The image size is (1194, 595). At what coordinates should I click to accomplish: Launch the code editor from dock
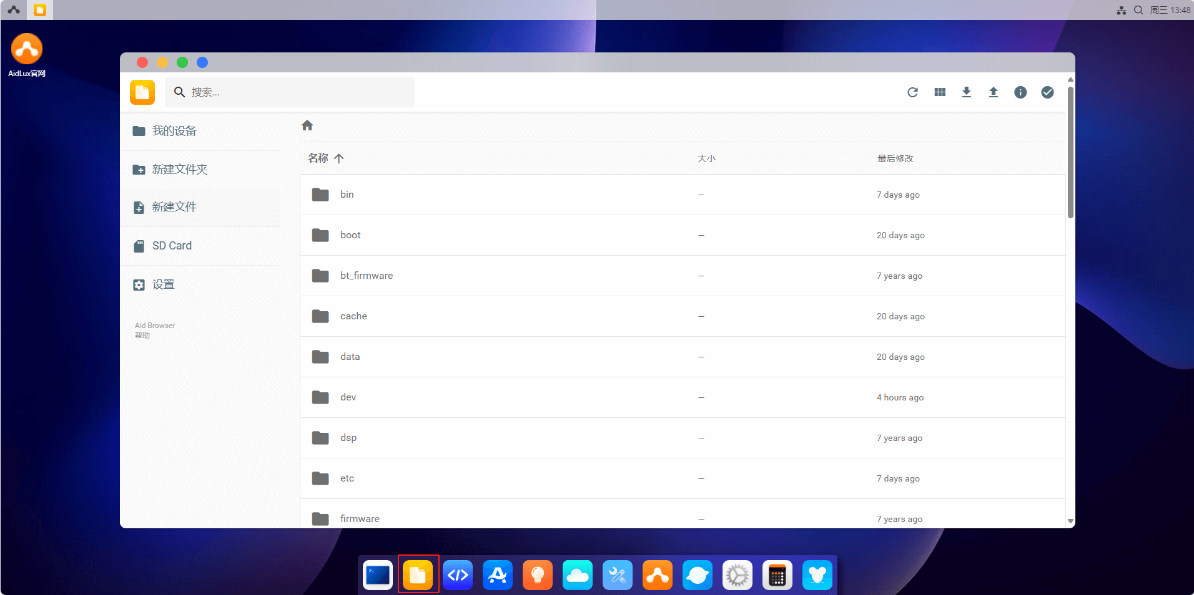[x=458, y=575]
